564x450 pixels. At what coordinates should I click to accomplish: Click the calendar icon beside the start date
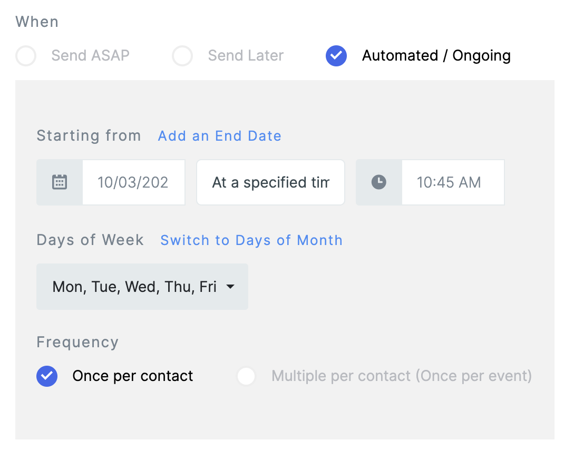click(x=60, y=182)
